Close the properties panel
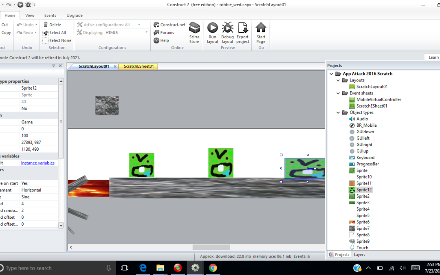This screenshot has width=440, height=275. coord(60,65)
